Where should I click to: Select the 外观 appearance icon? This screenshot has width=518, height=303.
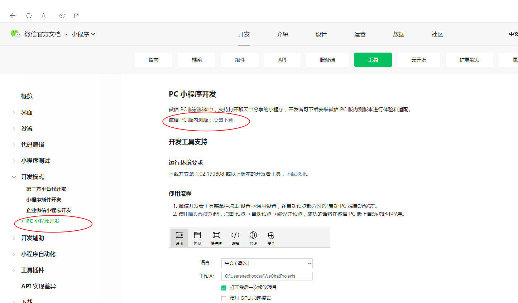(x=197, y=238)
